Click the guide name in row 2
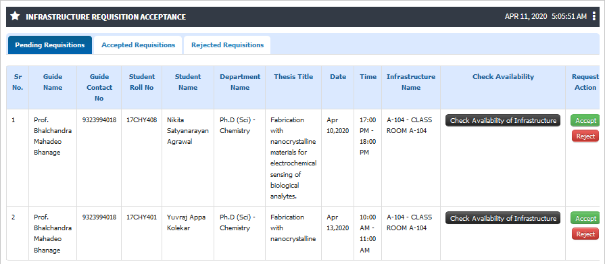605x264 pixels. coord(53,234)
